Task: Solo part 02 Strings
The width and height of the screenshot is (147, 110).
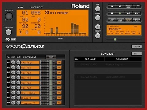Action: [x=13, y=67]
